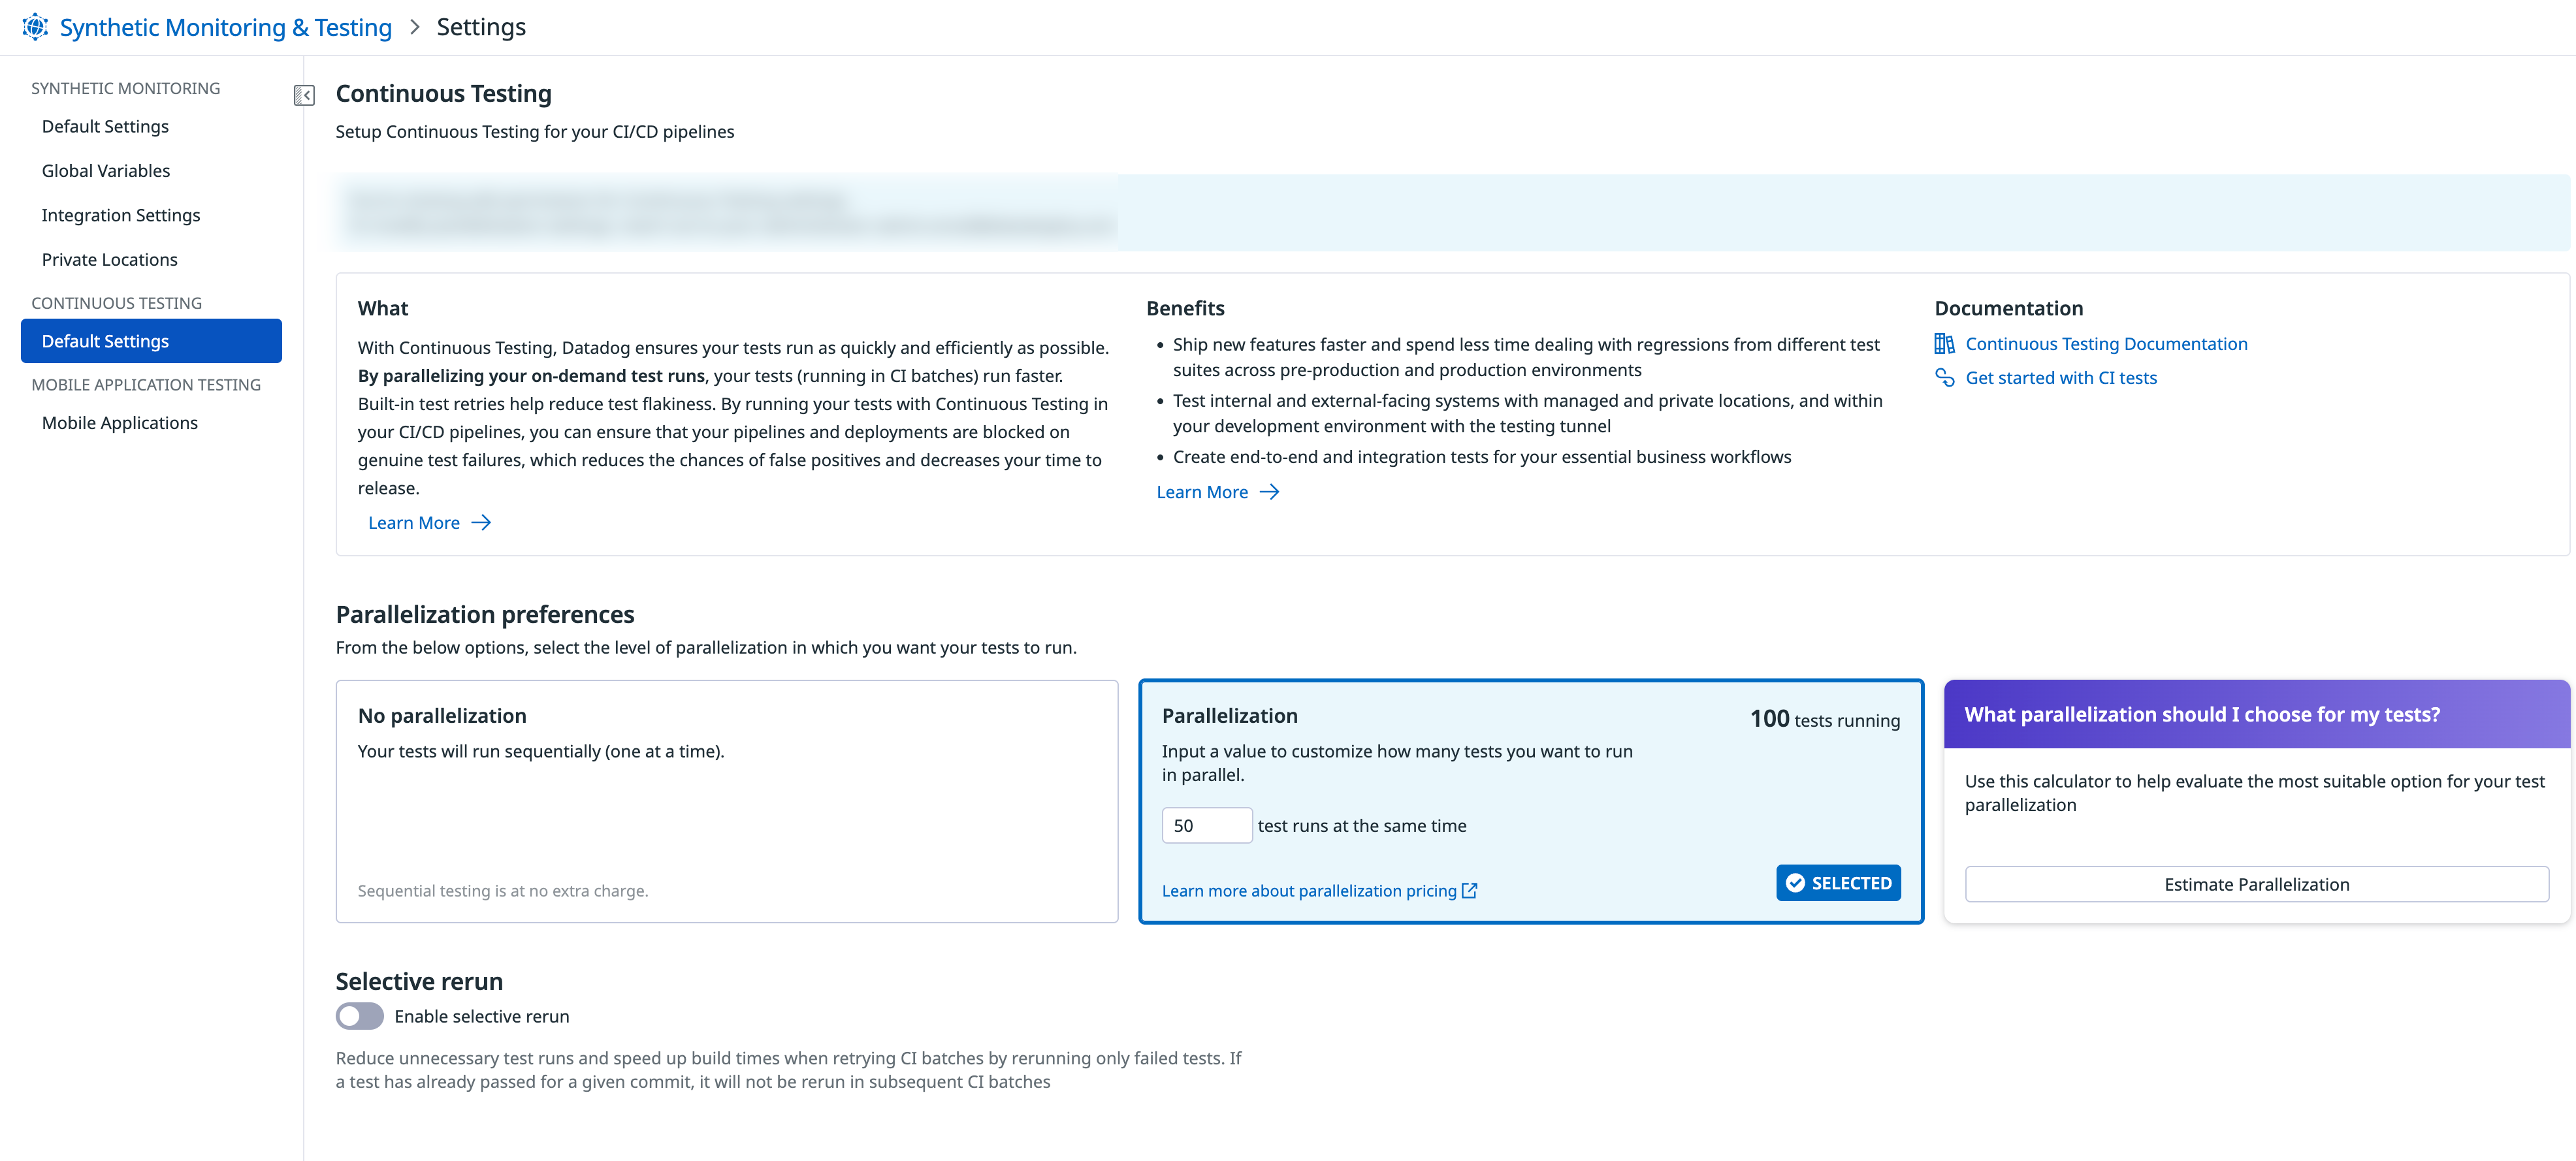Collapse the sidebar with panel icon
The height and width of the screenshot is (1161, 2576).
(304, 95)
